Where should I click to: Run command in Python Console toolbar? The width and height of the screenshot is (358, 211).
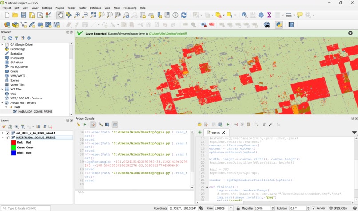(x=85, y=125)
